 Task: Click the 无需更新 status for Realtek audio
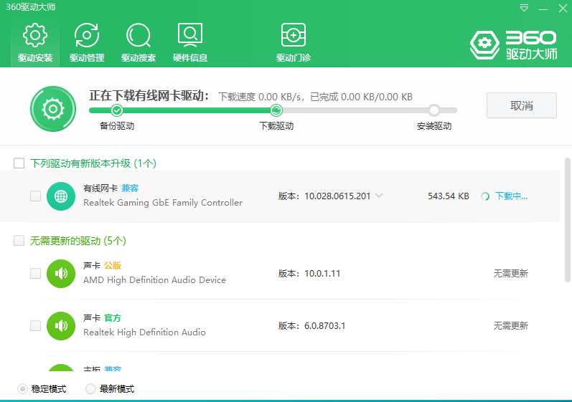point(511,326)
